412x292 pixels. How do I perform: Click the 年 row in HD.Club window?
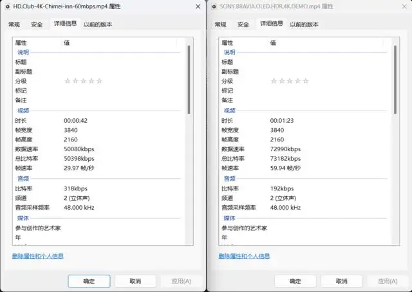pyautogui.click(x=97, y=237)
